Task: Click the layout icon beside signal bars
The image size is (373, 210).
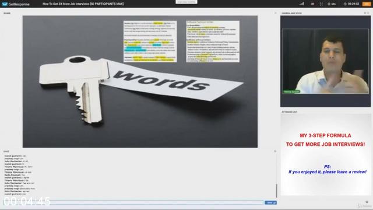Action: [x=312, y=4]
